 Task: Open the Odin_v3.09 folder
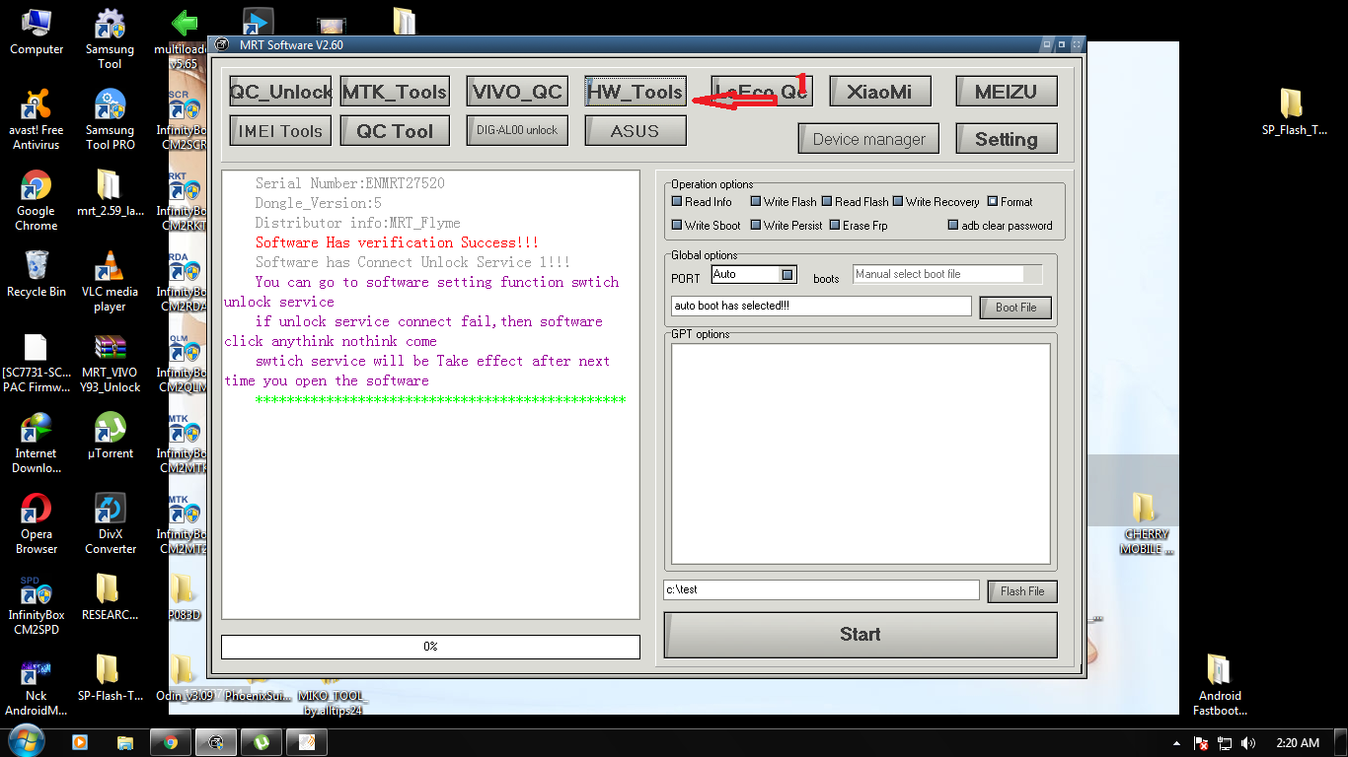pyautogui.click(x=186, y=678)
